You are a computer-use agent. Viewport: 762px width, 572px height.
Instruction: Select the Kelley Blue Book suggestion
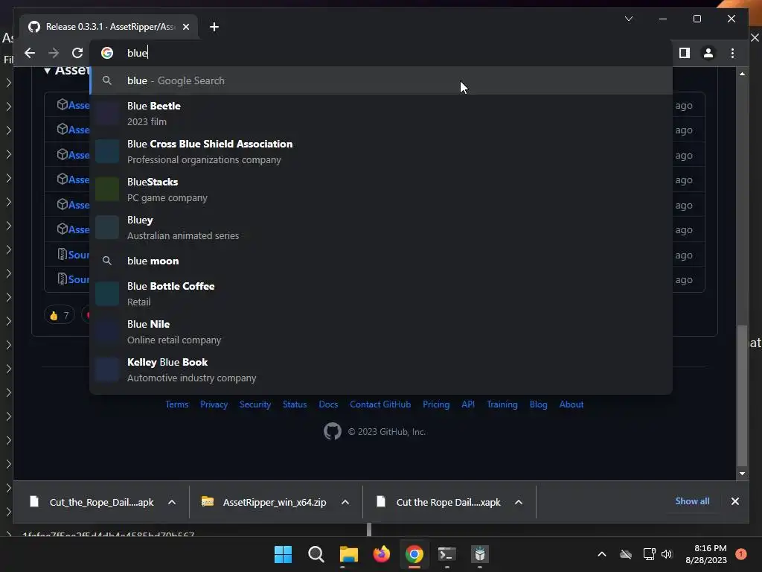pyautogui.click(x=381, y=369)
